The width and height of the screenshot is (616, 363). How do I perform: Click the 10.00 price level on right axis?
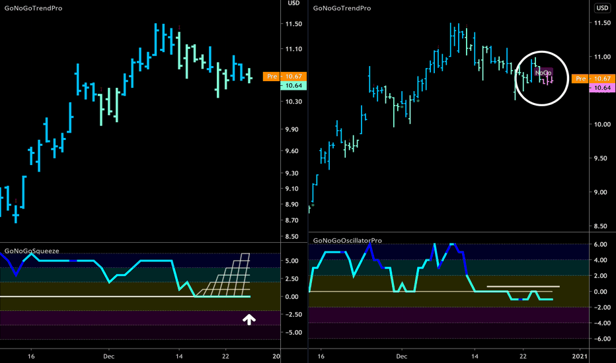pos(602,124)
